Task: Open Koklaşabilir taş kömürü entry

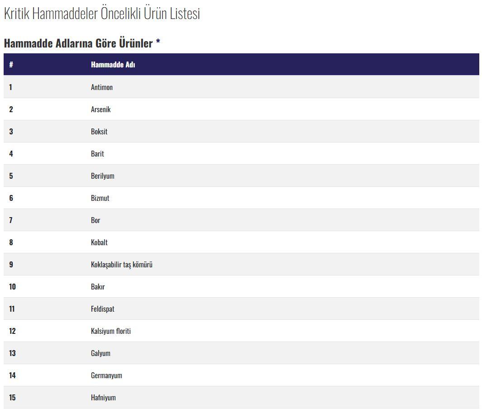Action: click(x=121, y=265)
